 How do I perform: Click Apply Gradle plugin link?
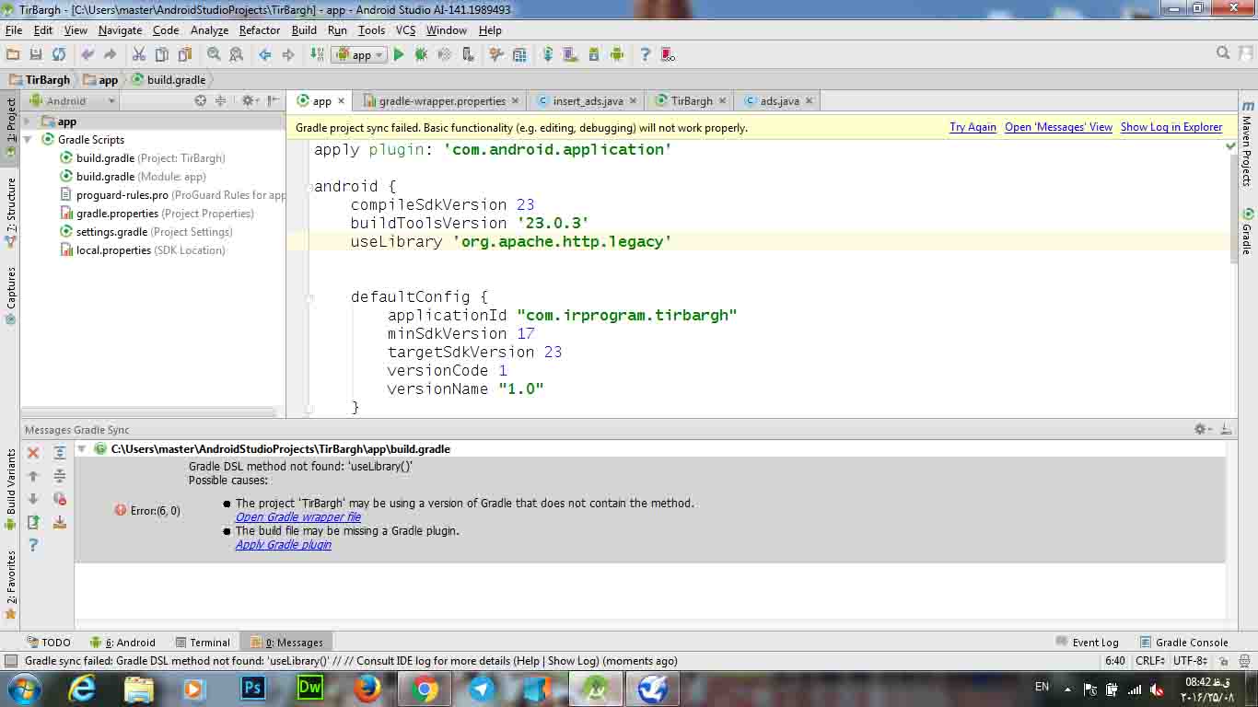point(284,545)
